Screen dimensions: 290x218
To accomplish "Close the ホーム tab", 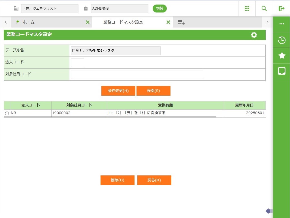I will 88,22.
